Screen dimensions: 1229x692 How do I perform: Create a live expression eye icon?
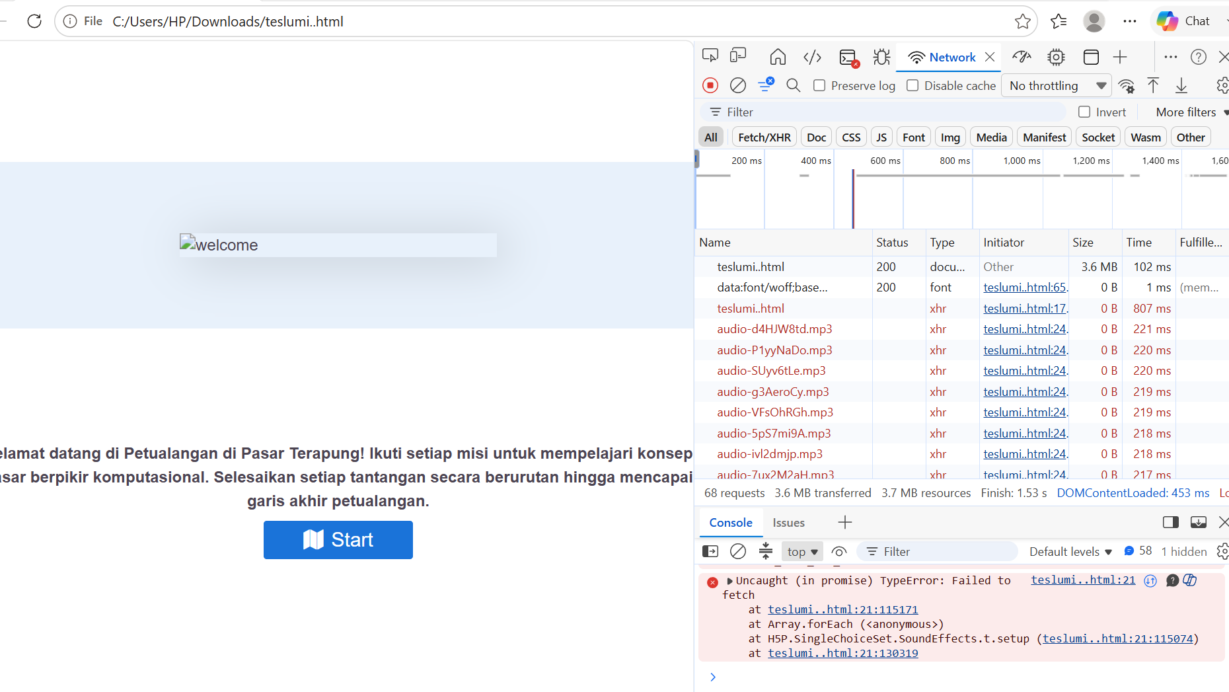coord(839,551)
